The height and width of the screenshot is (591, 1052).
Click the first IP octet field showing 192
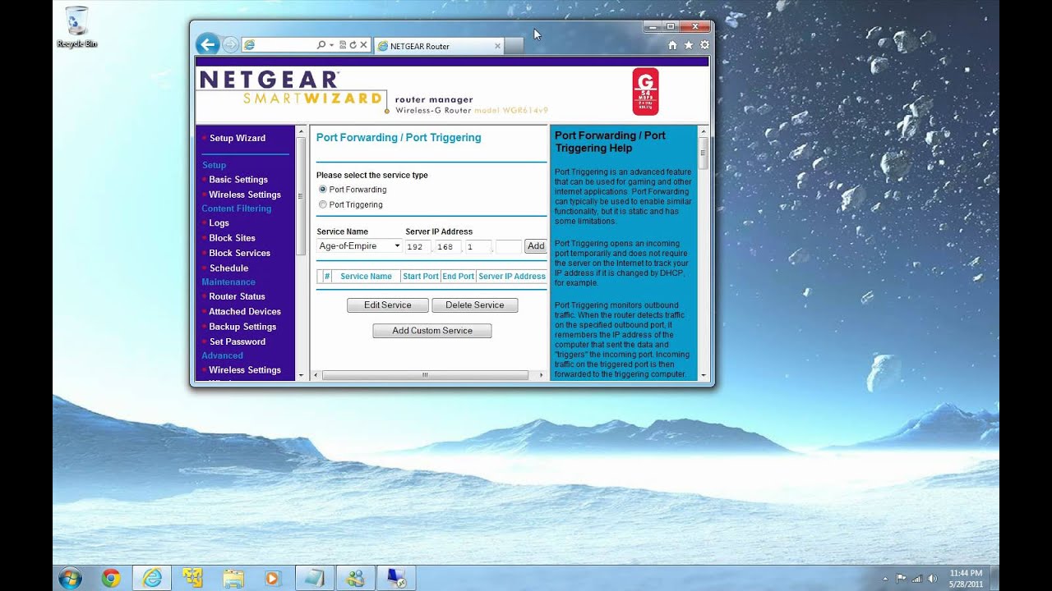click(418, 246)
